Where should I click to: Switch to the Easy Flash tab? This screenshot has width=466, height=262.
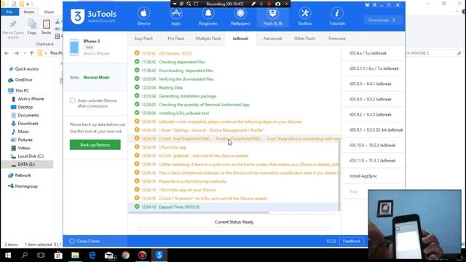coord(143,39)
